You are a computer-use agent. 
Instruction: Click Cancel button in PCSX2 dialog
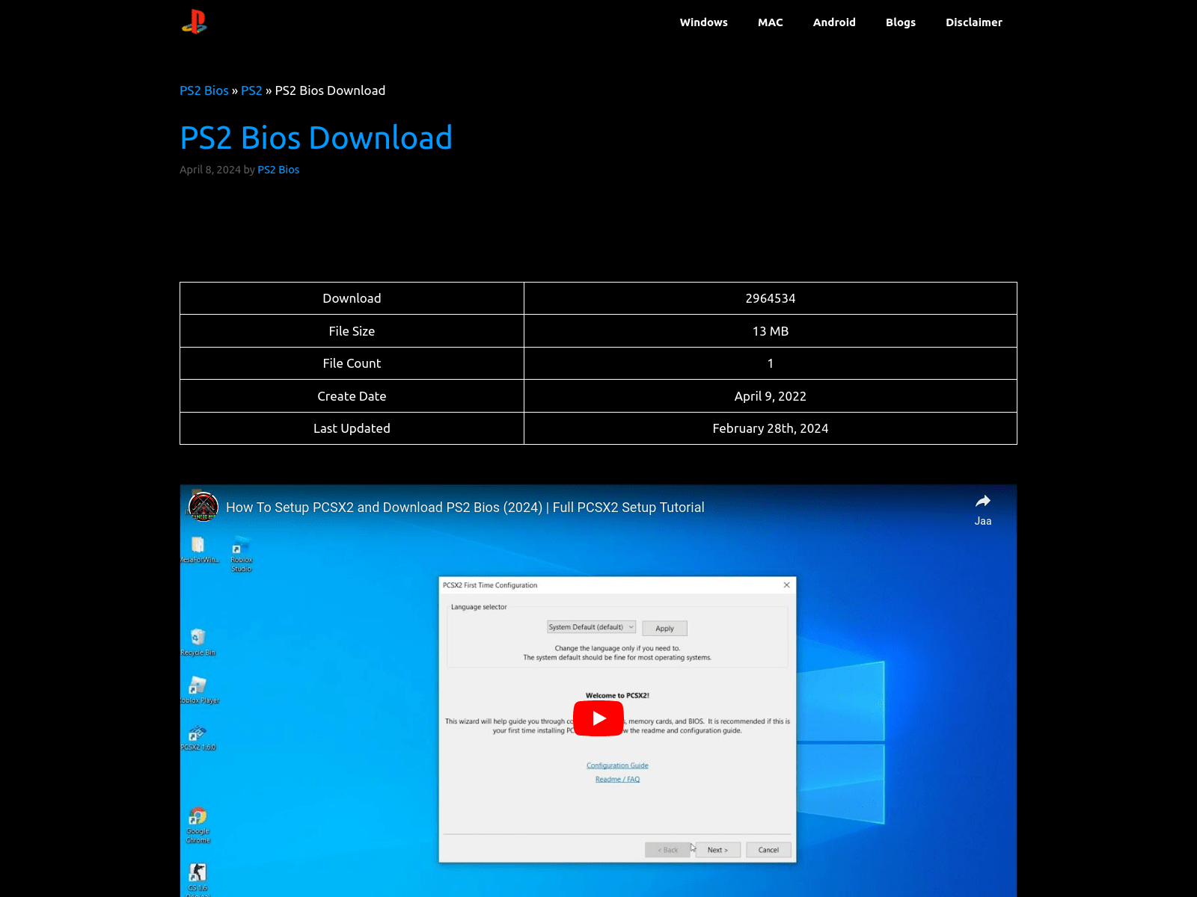[x=768, y=850]
